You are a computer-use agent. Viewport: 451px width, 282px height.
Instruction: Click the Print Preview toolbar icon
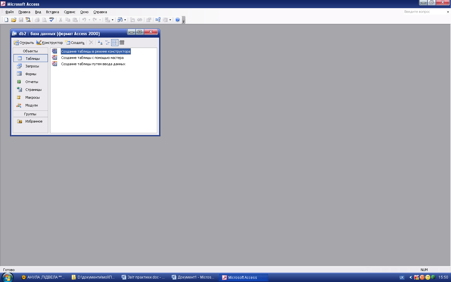click(x=44, y=20)
